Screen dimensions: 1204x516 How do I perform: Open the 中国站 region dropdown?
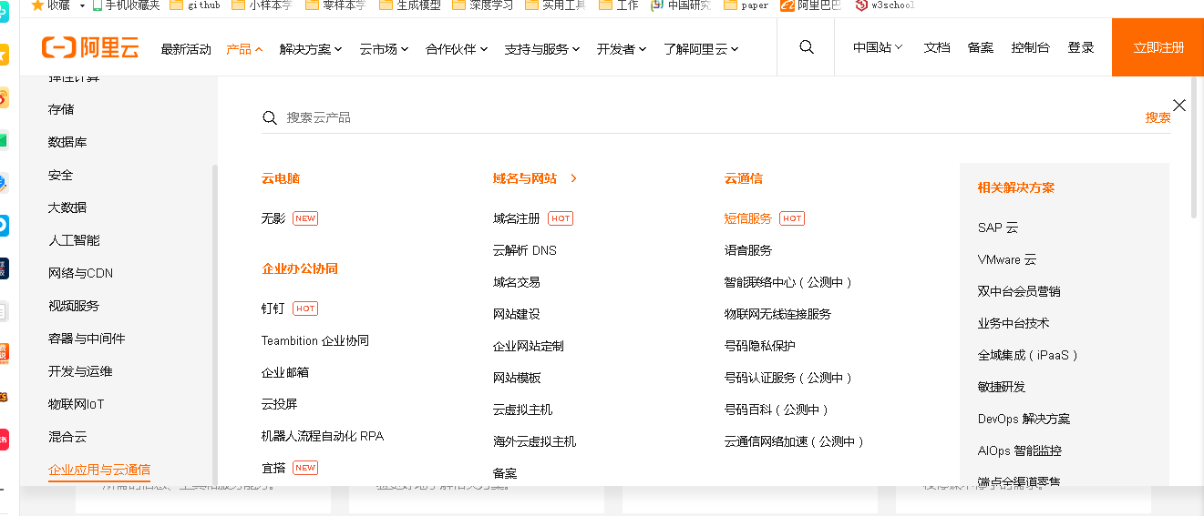pos(878,47)
